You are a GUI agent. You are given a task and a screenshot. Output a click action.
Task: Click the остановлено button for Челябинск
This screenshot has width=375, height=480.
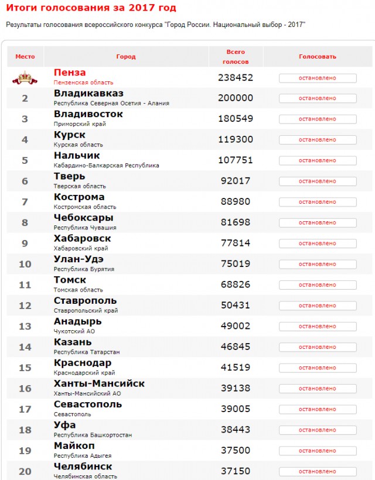(318, 471)
